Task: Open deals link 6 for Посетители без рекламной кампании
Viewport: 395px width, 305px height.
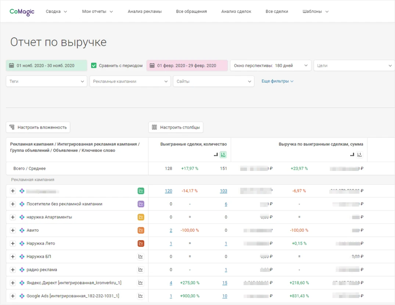Action: tap(226, 204)
